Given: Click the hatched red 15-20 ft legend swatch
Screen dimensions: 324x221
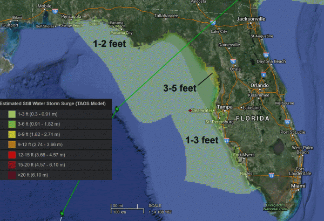Looking at the screenshot, I should (12, 165).
